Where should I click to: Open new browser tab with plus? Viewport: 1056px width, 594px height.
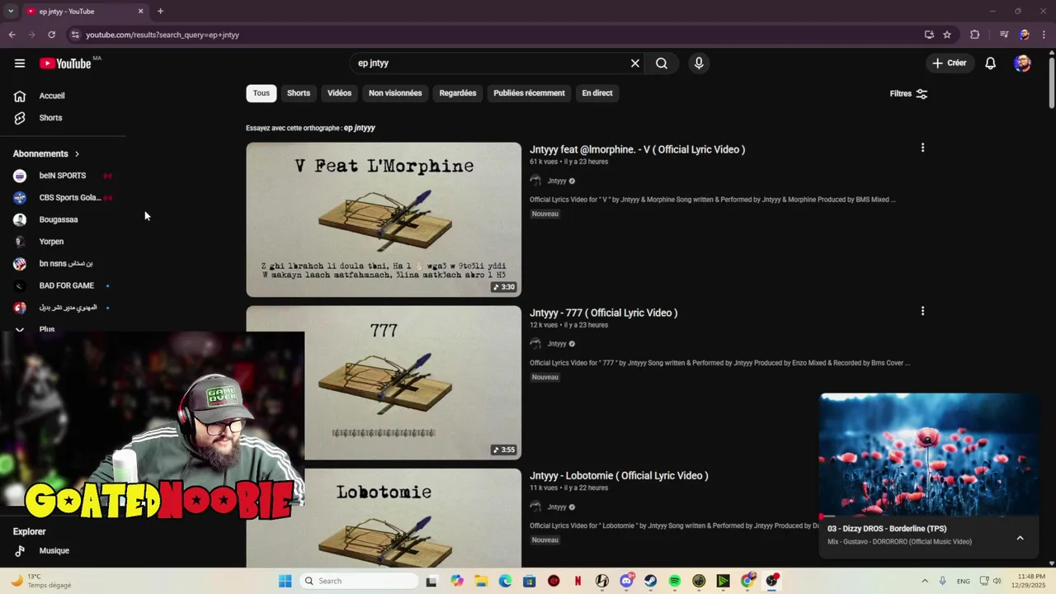click(x=160, y=12)
